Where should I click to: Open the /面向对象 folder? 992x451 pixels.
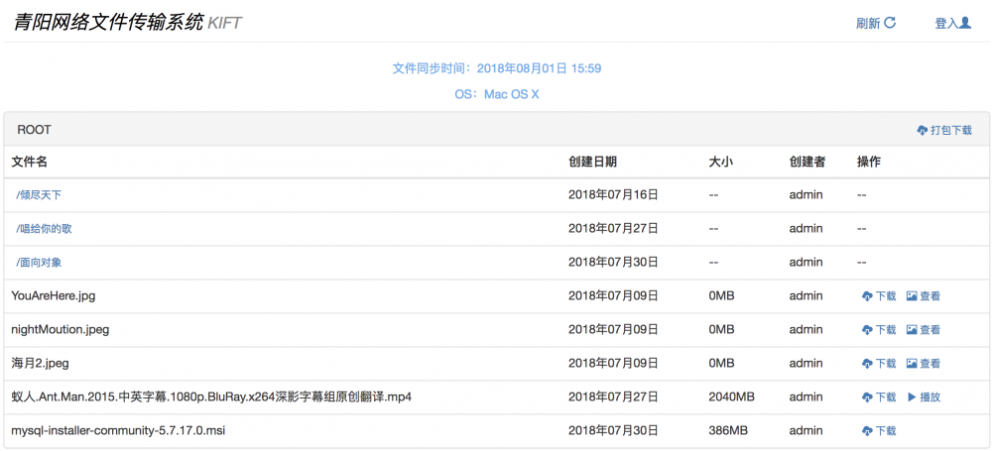coord(39,263)
